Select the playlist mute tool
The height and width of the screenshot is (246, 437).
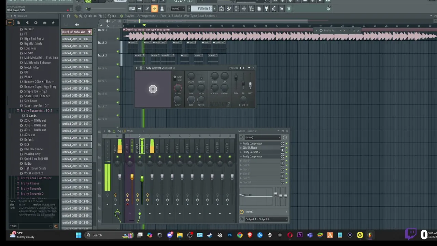90,16
